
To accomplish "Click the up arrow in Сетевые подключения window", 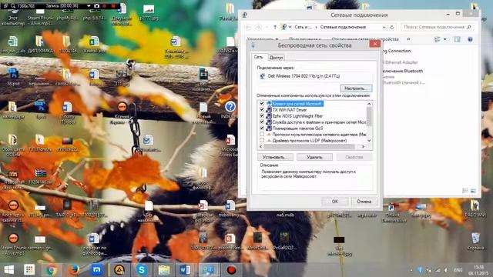I will pos(275,28).
